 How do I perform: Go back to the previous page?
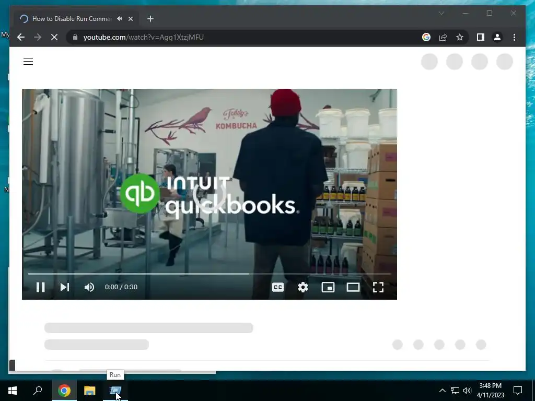point(21,37)
